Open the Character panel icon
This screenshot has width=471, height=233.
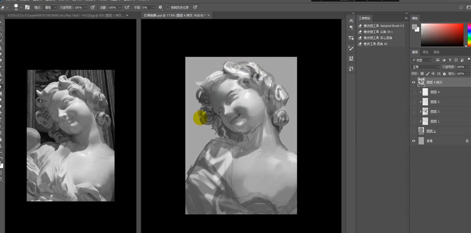(x=351, y=21)
